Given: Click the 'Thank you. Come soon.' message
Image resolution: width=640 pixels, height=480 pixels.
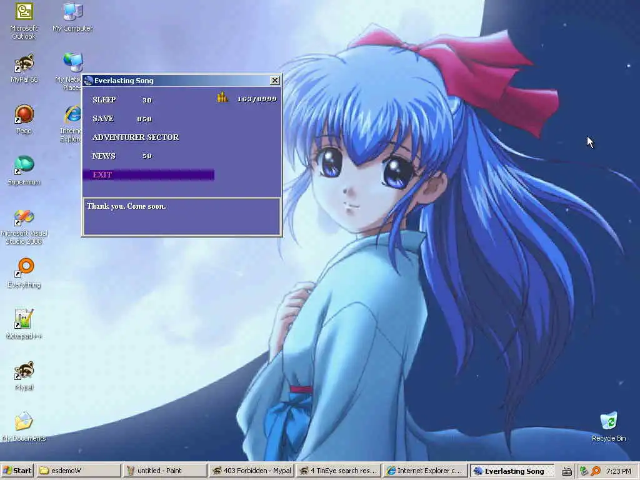Looking at the screenshot, I should [x=126, y=206].
